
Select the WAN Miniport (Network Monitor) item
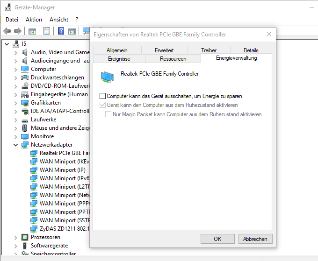point(65,195)
